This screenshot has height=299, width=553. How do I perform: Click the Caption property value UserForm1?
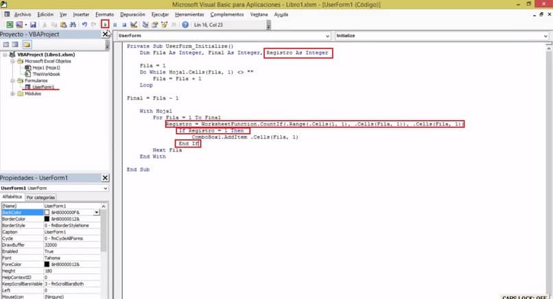(x=71, y=232)
